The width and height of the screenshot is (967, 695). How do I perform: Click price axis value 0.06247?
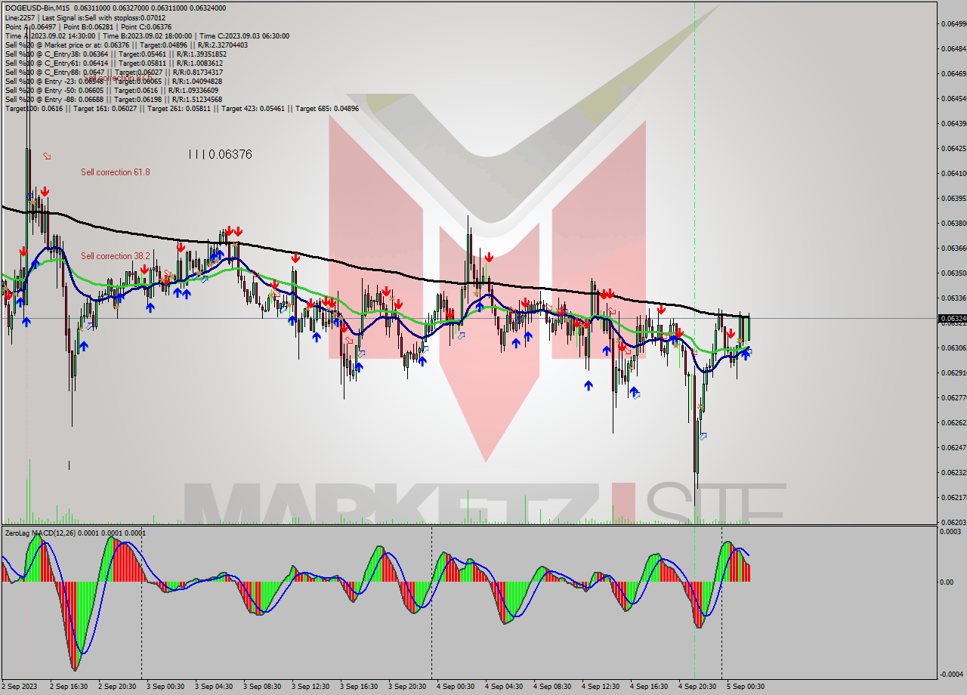pos(953,447)
